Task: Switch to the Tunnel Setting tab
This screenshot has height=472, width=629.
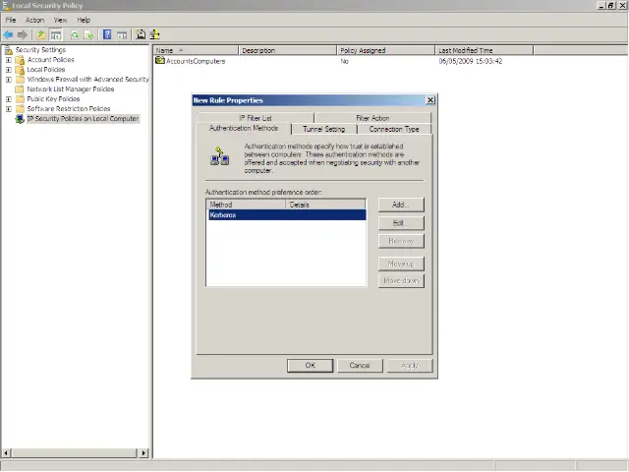Action: tap(323, 129)
